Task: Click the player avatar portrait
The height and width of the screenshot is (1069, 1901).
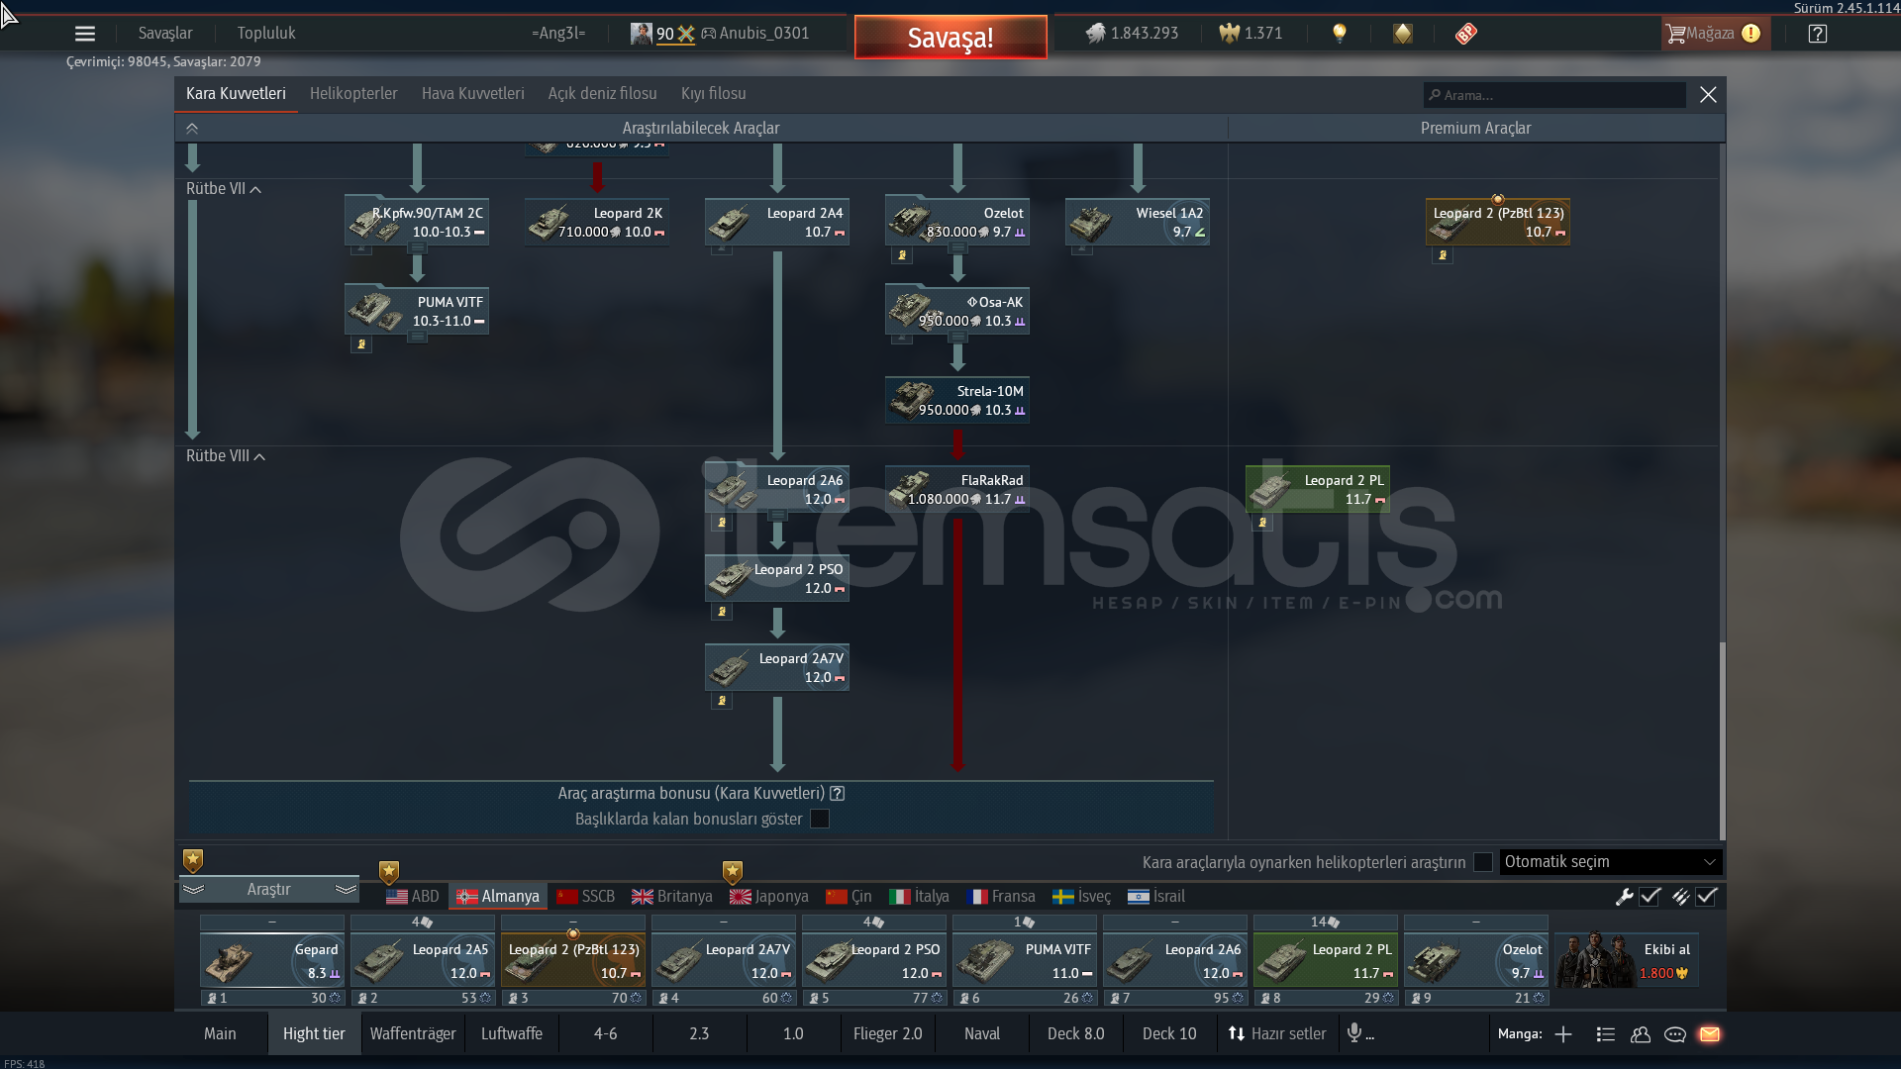Action: tap(642, 34)
